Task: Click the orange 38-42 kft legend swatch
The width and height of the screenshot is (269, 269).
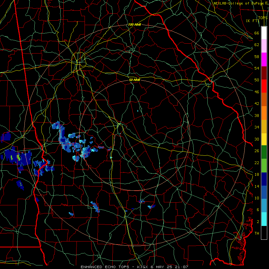Action: [x=264, y=113]
